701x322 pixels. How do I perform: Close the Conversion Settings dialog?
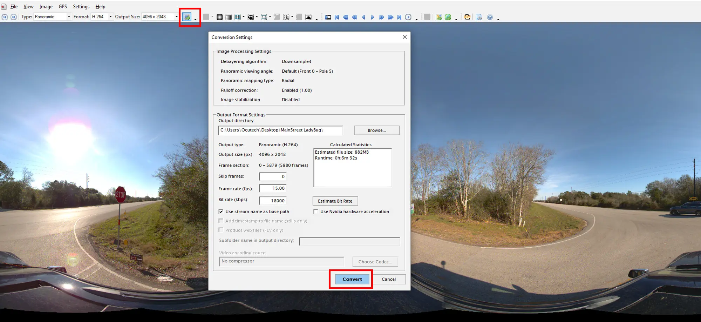click(x=404, y=37)
